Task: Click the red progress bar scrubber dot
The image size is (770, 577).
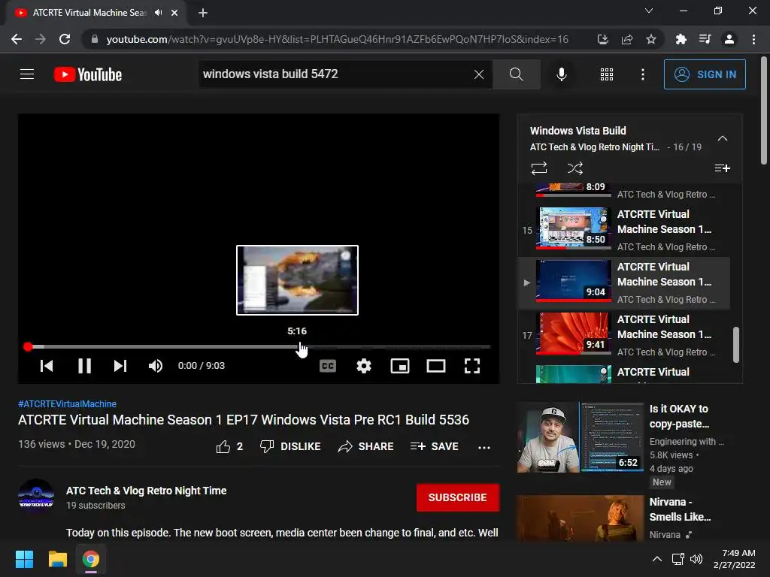Action: 28,347
